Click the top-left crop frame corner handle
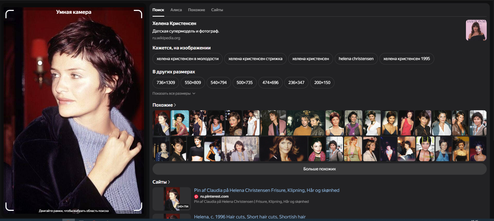The image size is (494, 221). click(x=10, y=14)
